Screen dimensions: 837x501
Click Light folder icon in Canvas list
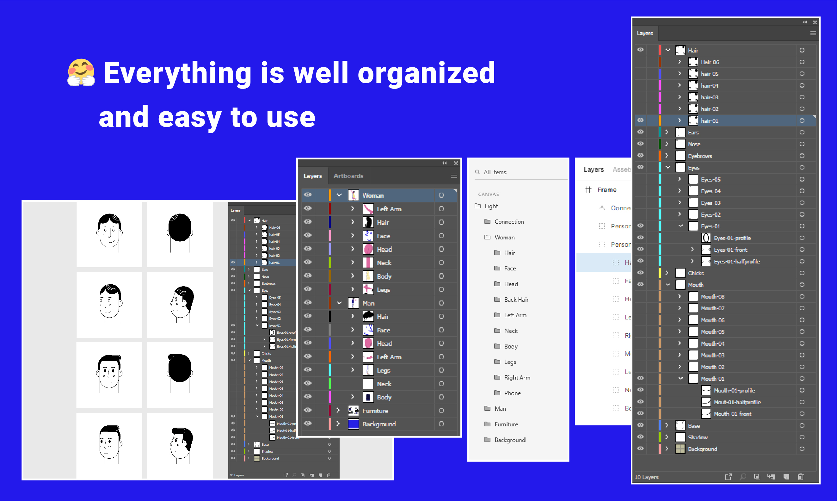[x=477, y=206]
